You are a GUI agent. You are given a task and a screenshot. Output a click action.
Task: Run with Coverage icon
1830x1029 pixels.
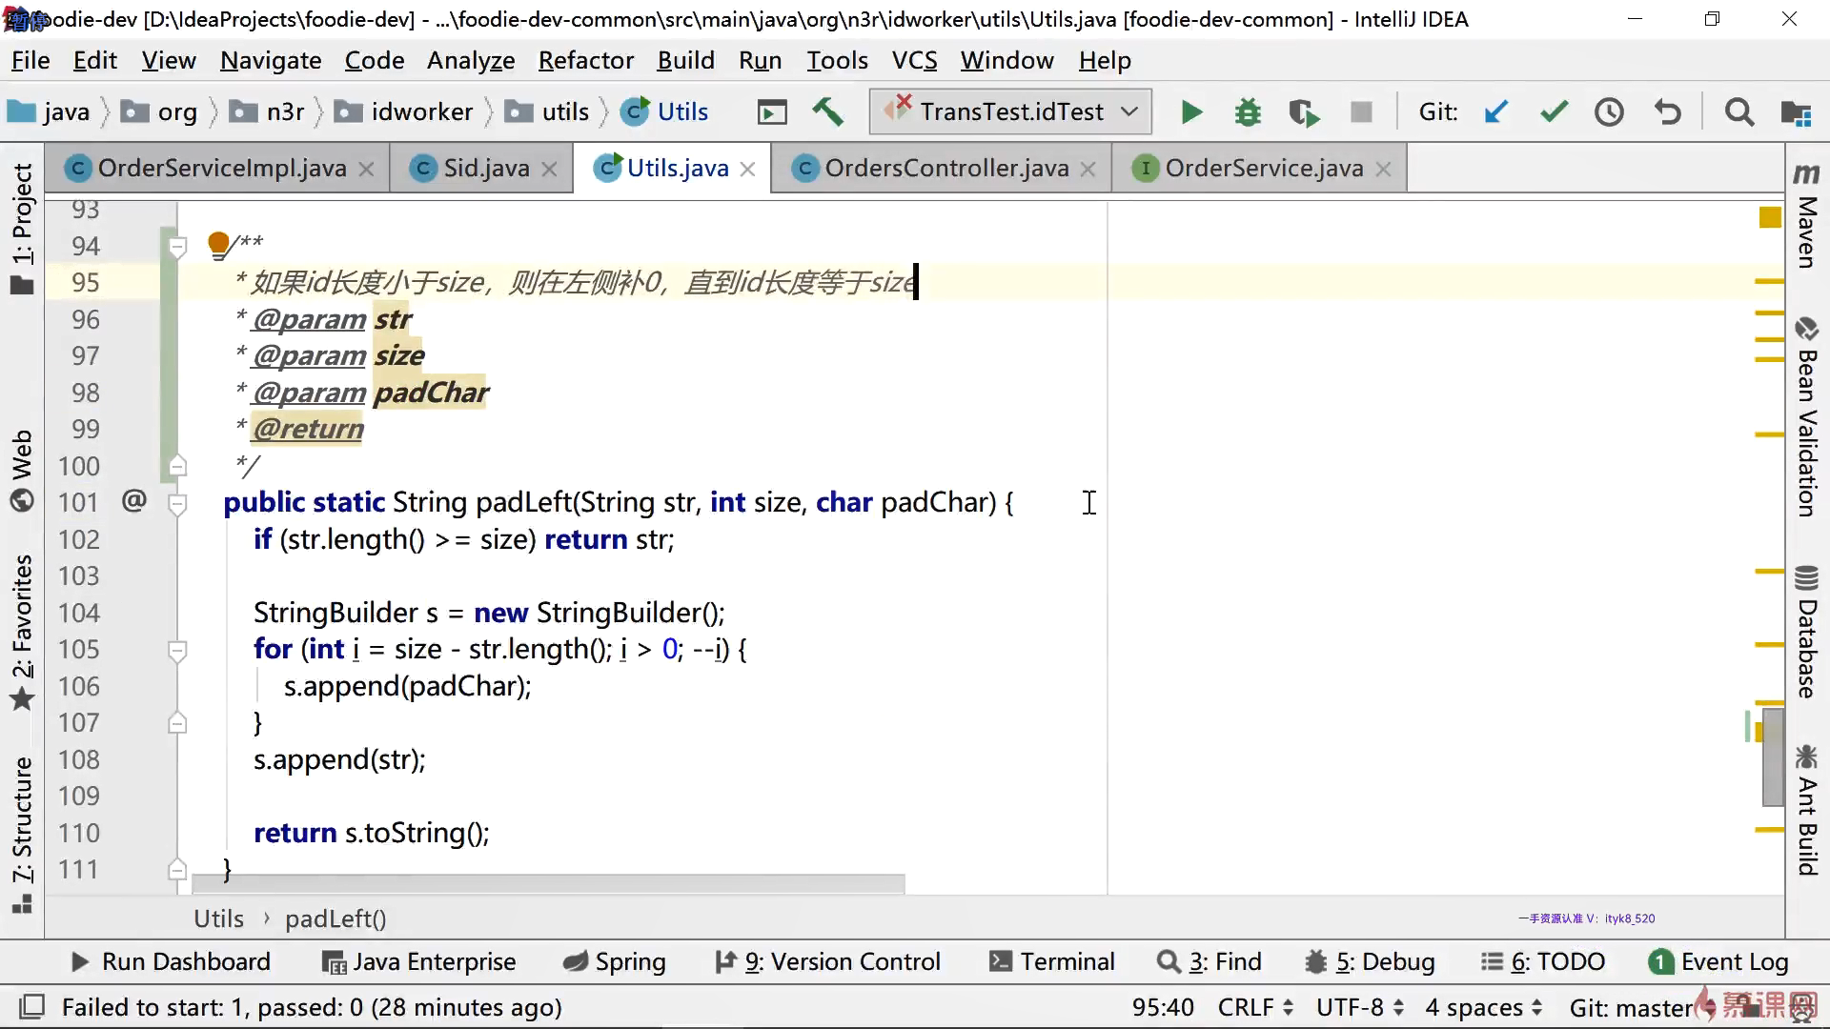(1304, 112)
